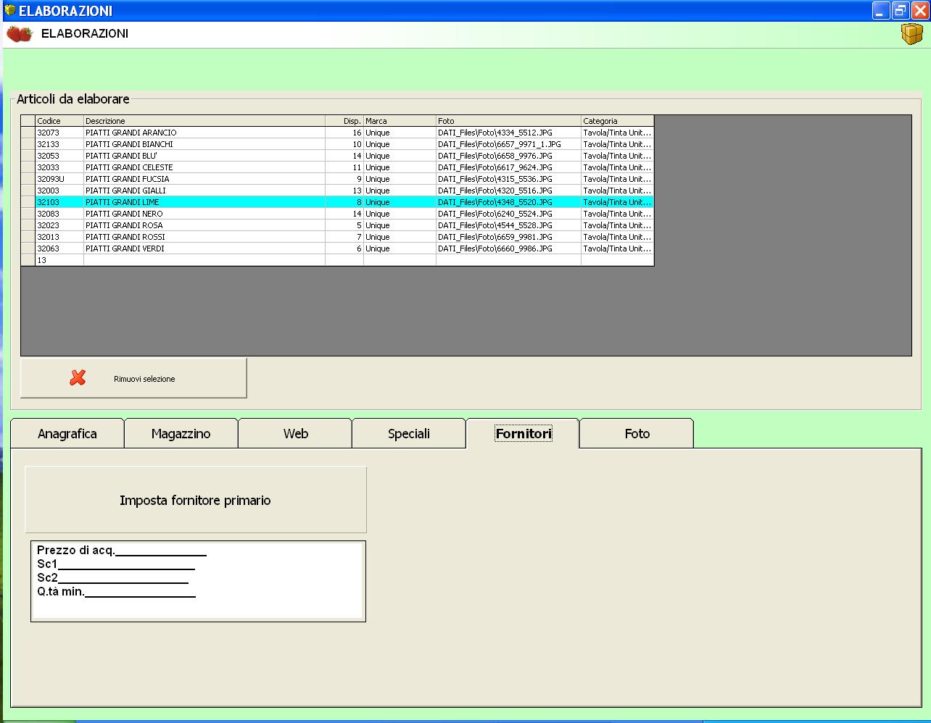The image size is (931, 723).
Task: Click the Fornitori tab
Action: coord(523,433)
